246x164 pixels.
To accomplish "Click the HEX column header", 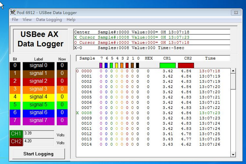I will click(x=149, y=58).
